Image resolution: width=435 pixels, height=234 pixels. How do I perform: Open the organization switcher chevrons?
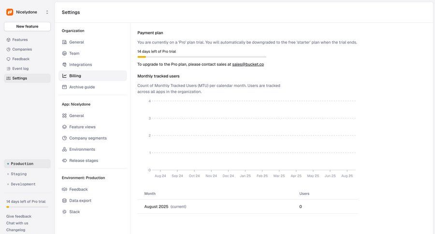click(47, 12)
